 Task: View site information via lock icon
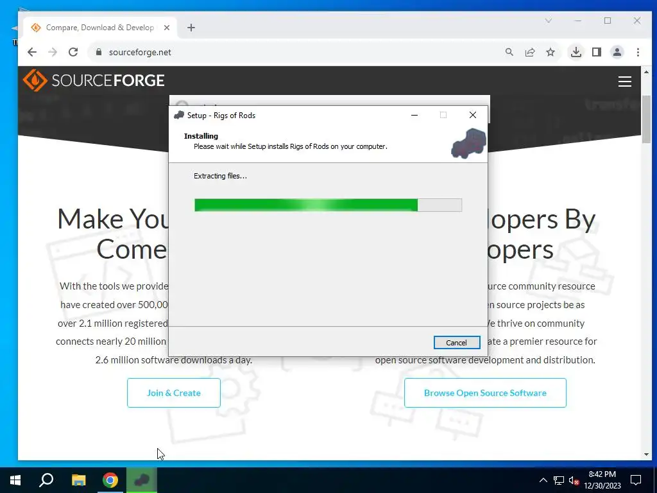pyautogui.click(x=99, y=52)
